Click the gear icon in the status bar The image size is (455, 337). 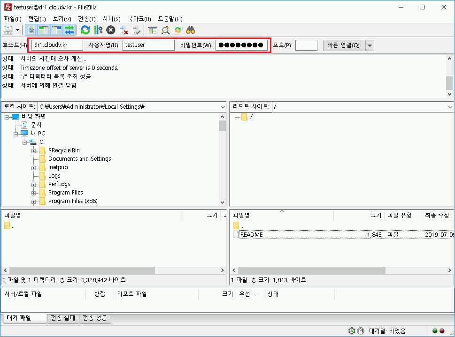[351, 330]
